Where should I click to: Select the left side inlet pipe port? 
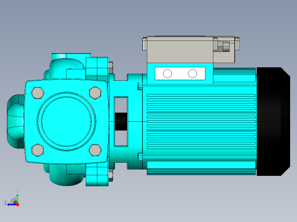coord(15,121)
